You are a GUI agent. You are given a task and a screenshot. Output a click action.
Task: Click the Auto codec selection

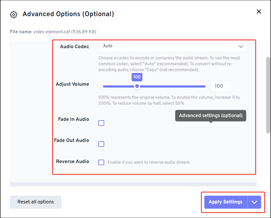tap(108, 46)
